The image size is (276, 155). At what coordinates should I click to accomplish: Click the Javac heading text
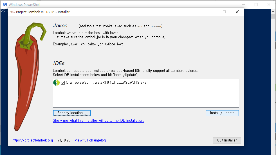(60, 26)
